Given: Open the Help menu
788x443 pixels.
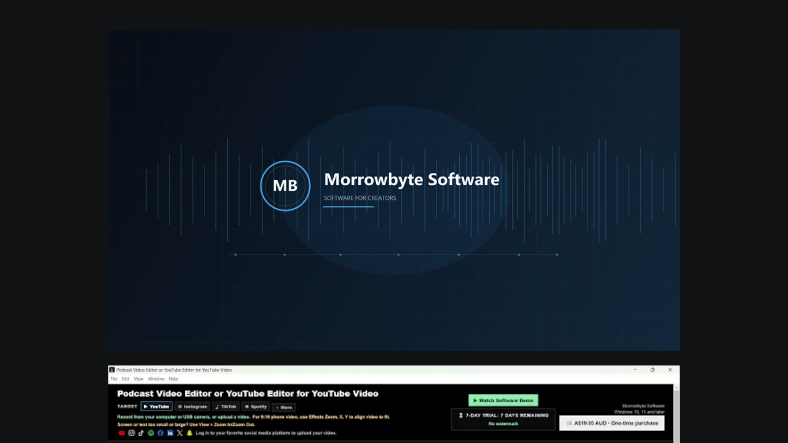Looking at the screenshot, I should coord(174,379).
